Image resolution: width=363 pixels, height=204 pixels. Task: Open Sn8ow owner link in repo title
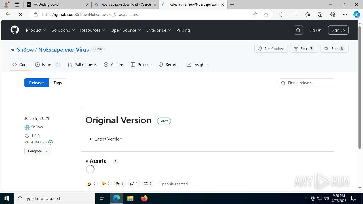pos(25,49)
